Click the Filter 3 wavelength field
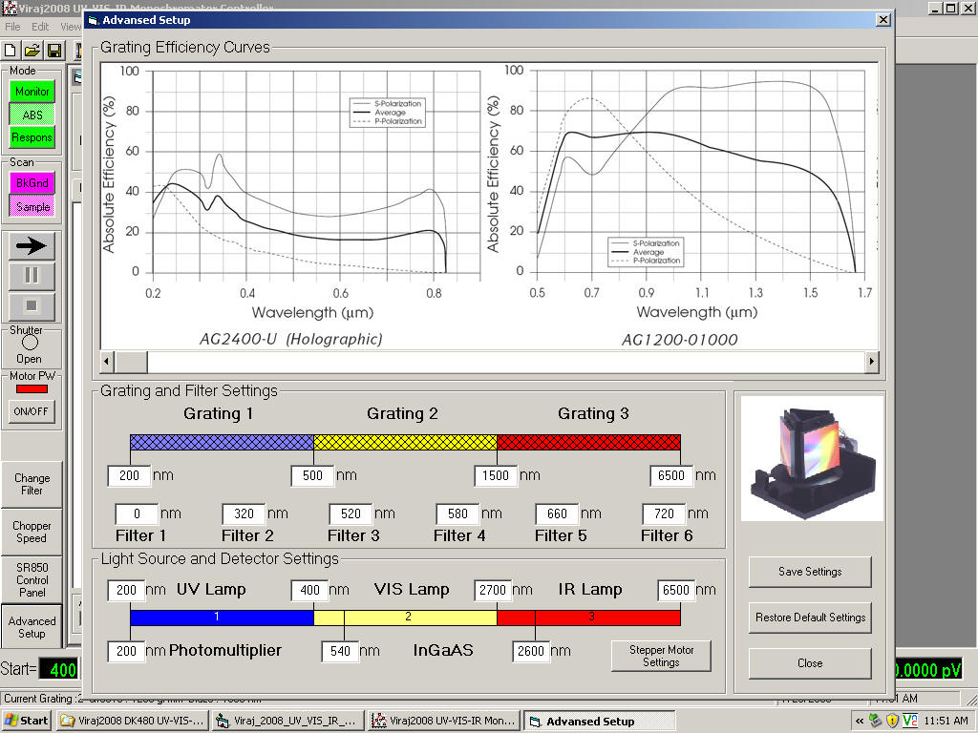 click(x=351, y=513)
